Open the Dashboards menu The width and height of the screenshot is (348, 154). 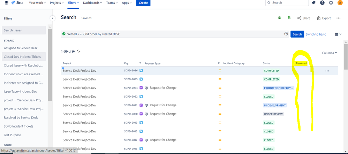click(x=92, y=3)
